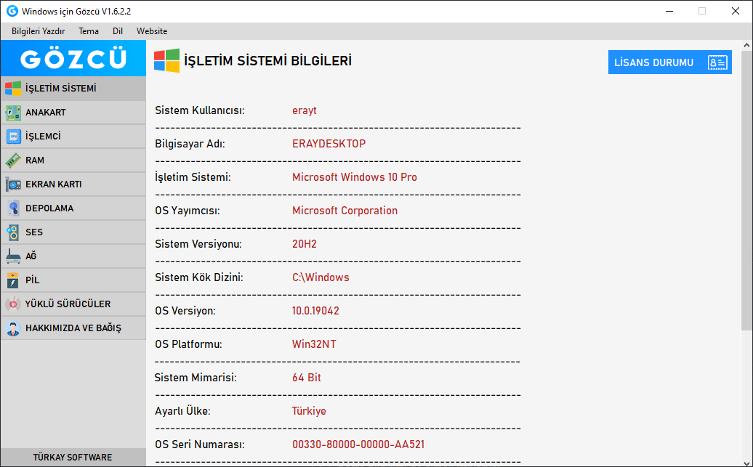Image resolution: width=753 pixels, height=467 pixels.
Task: Click the memory stick icon next to RAM
Action: (13, 161)
